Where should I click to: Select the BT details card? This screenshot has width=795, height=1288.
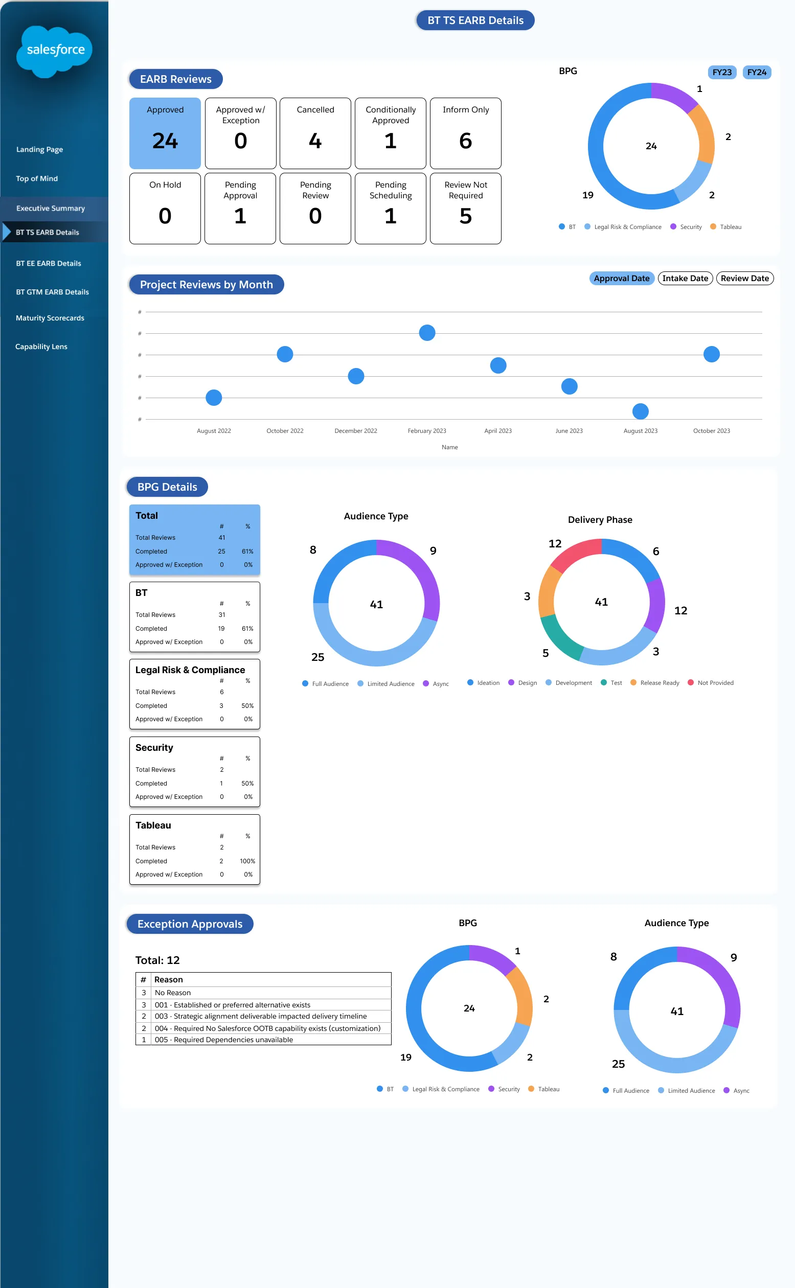coord(195,616)
